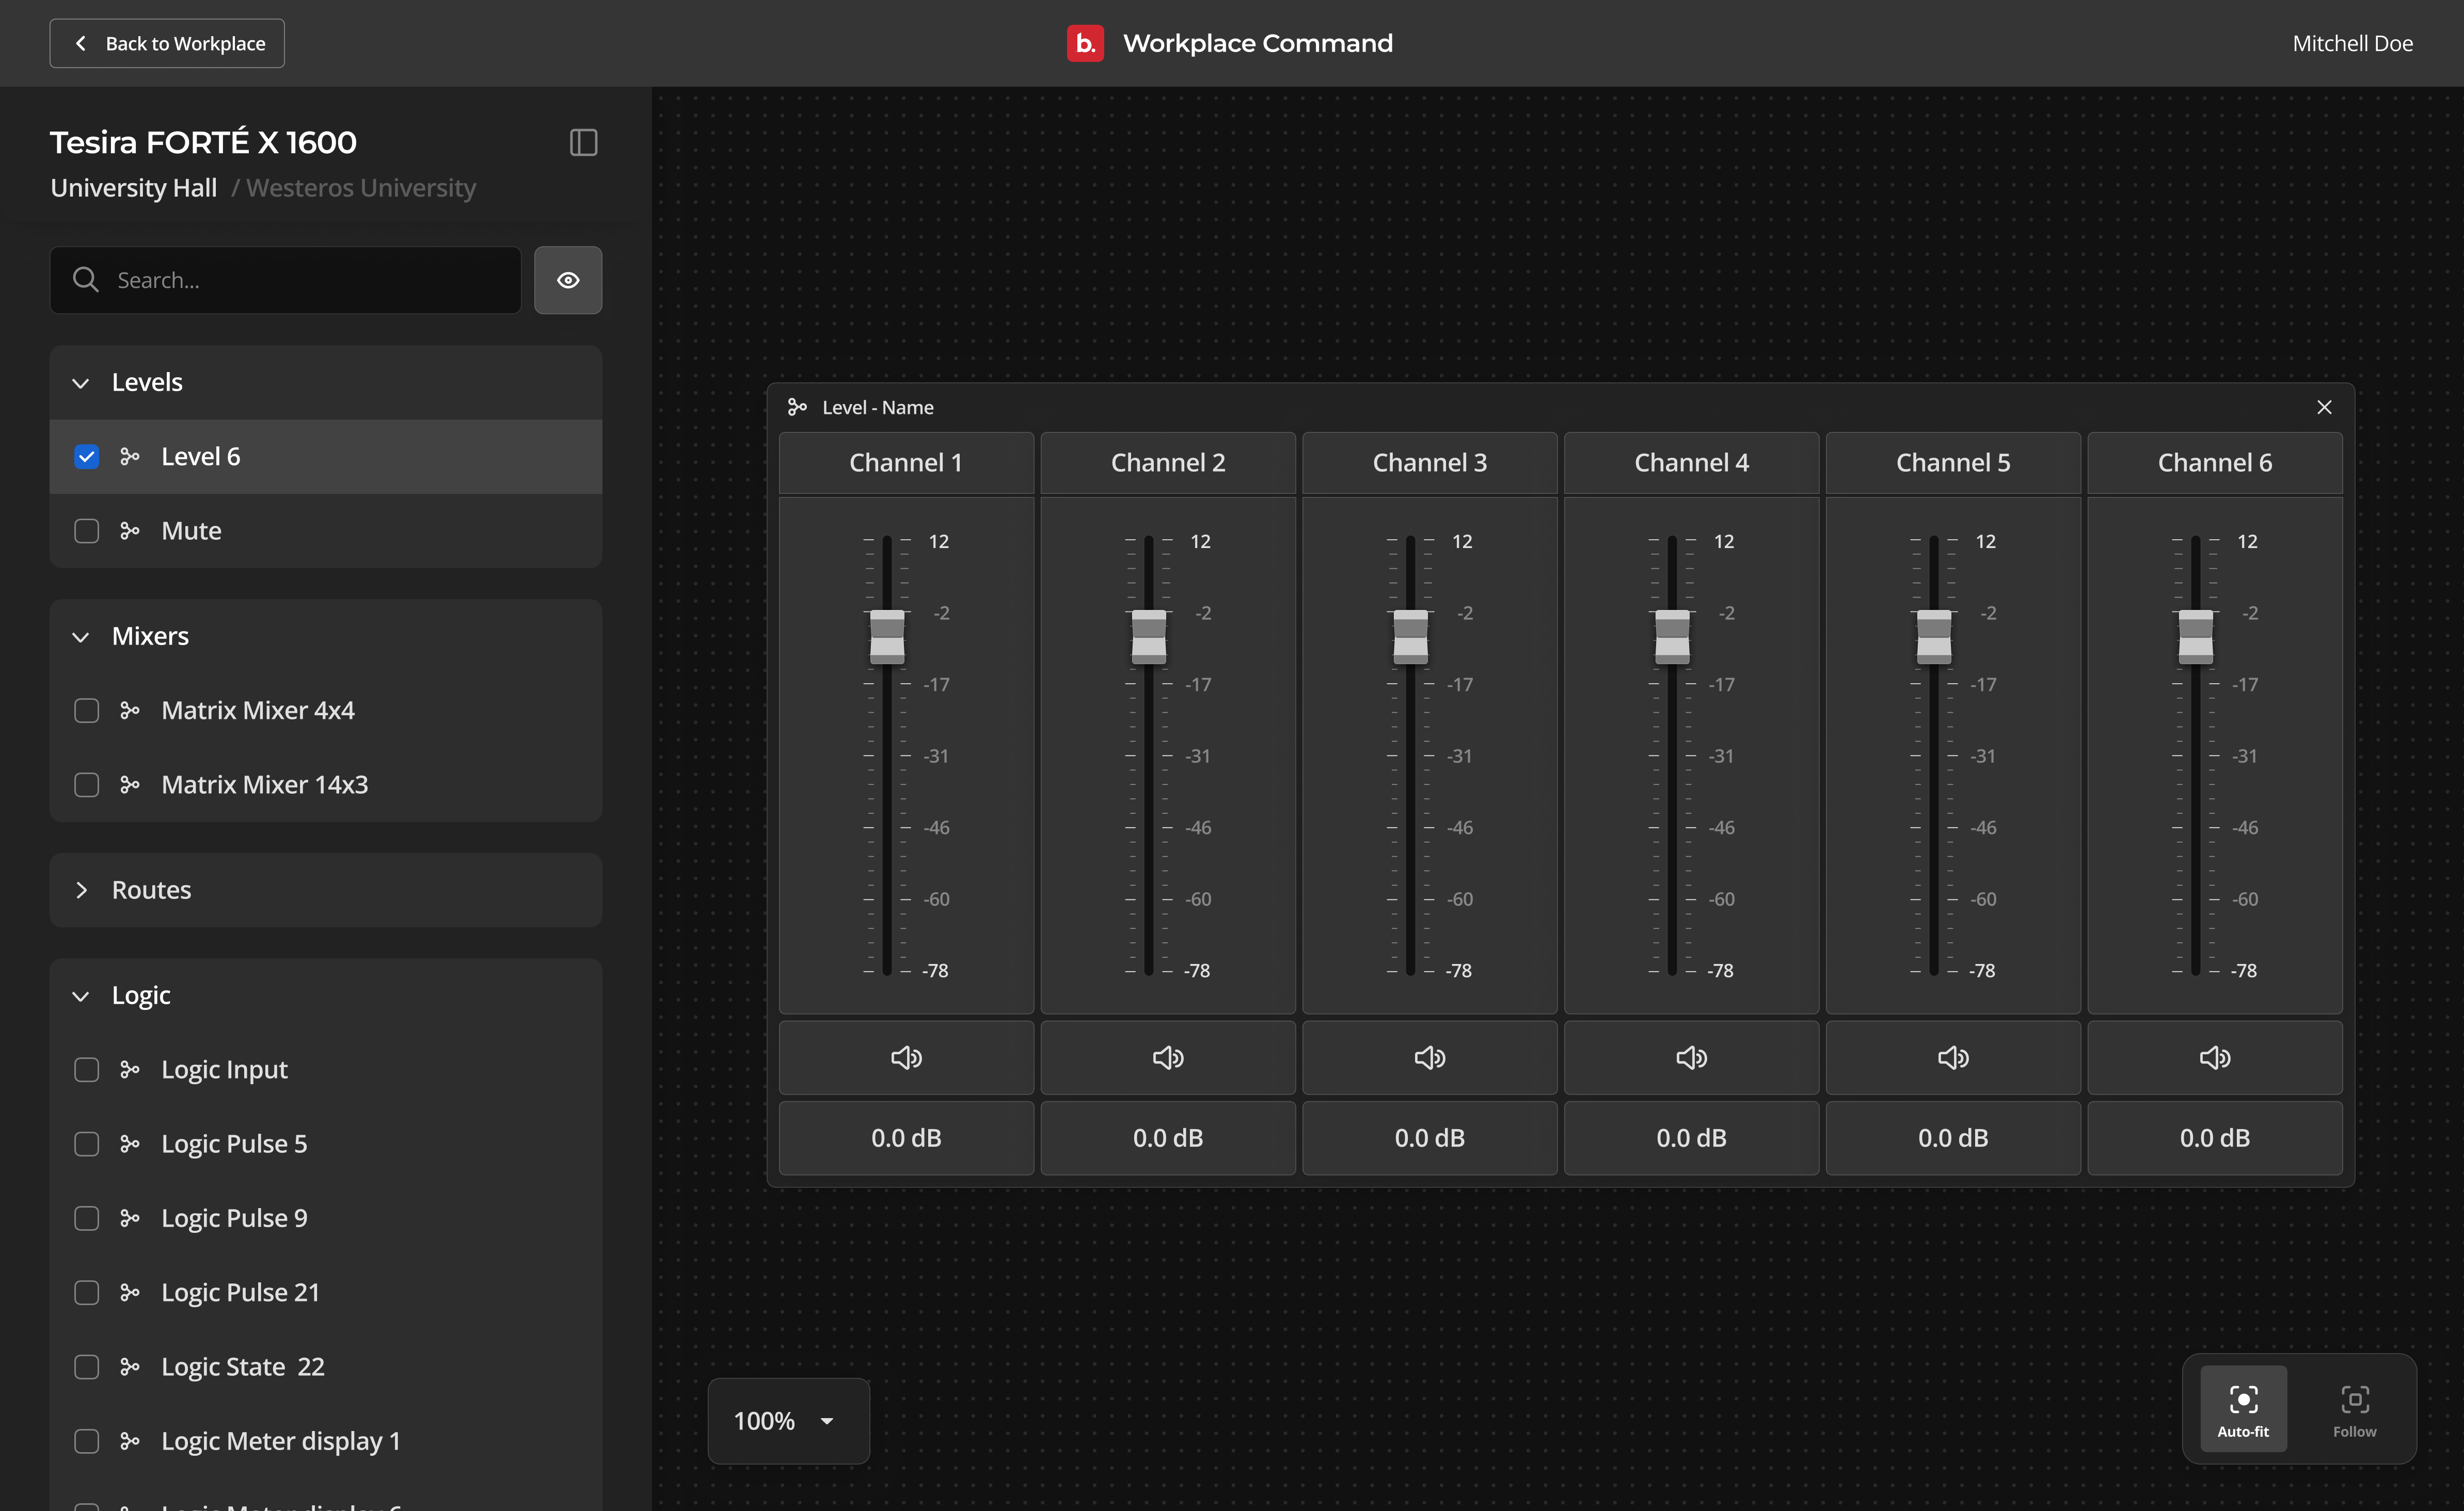Close the Level - Name panel

tap(2324, 407)
